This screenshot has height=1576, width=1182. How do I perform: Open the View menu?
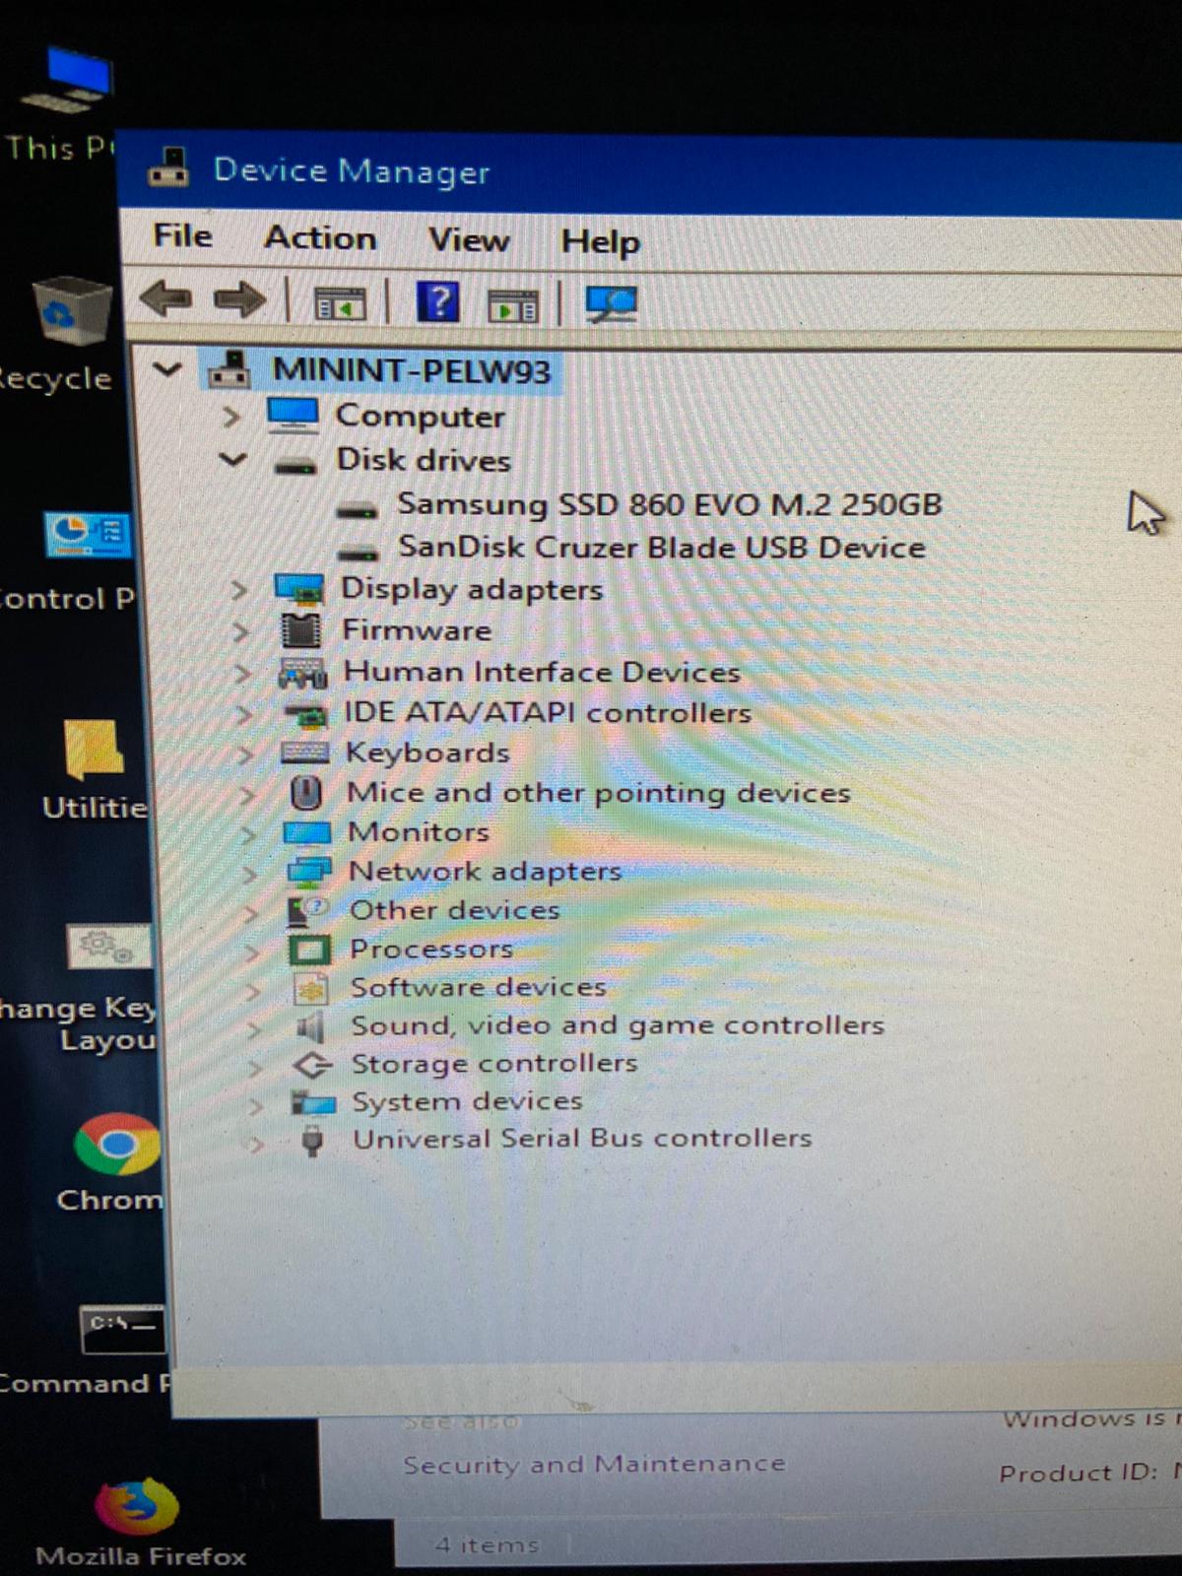pos(469,240)
